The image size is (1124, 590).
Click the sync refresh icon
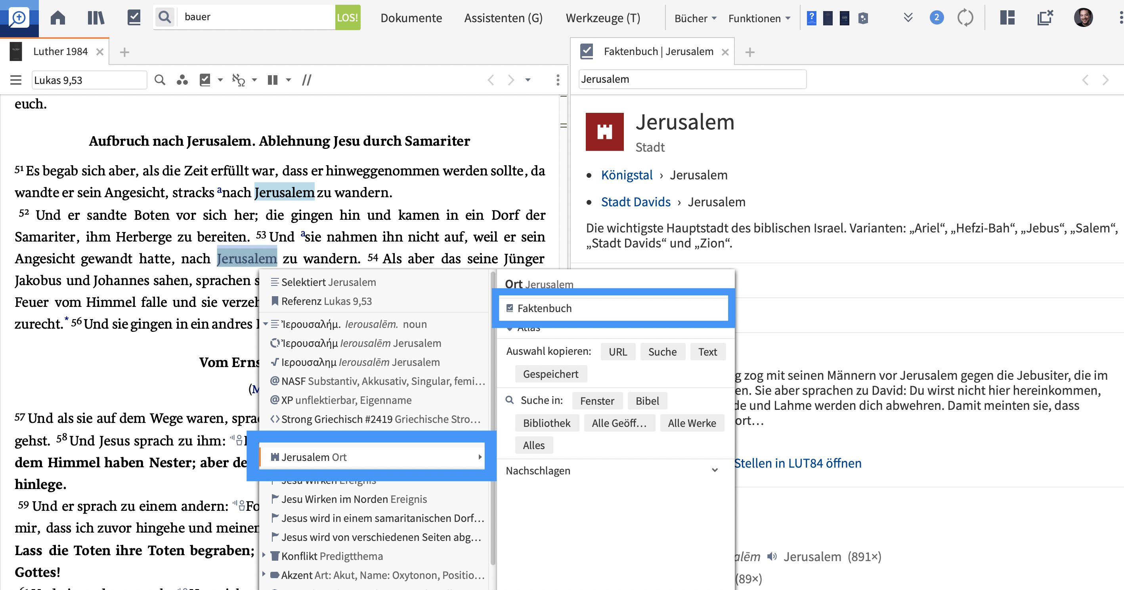click(x=965, y=18)
